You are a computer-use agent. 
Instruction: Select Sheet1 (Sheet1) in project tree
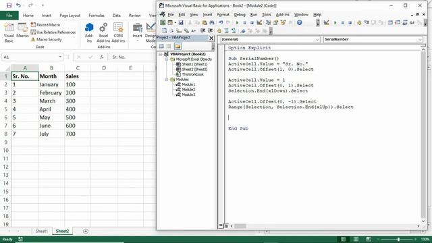click(x=194, y=64)
